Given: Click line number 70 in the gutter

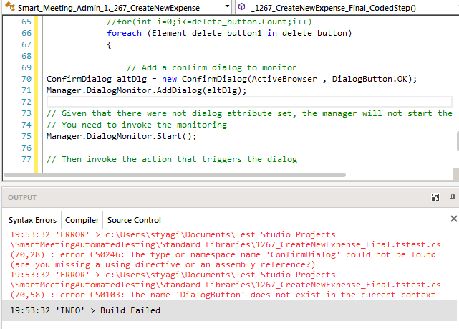Looking at the screenshot, I should tap(27, 79).
